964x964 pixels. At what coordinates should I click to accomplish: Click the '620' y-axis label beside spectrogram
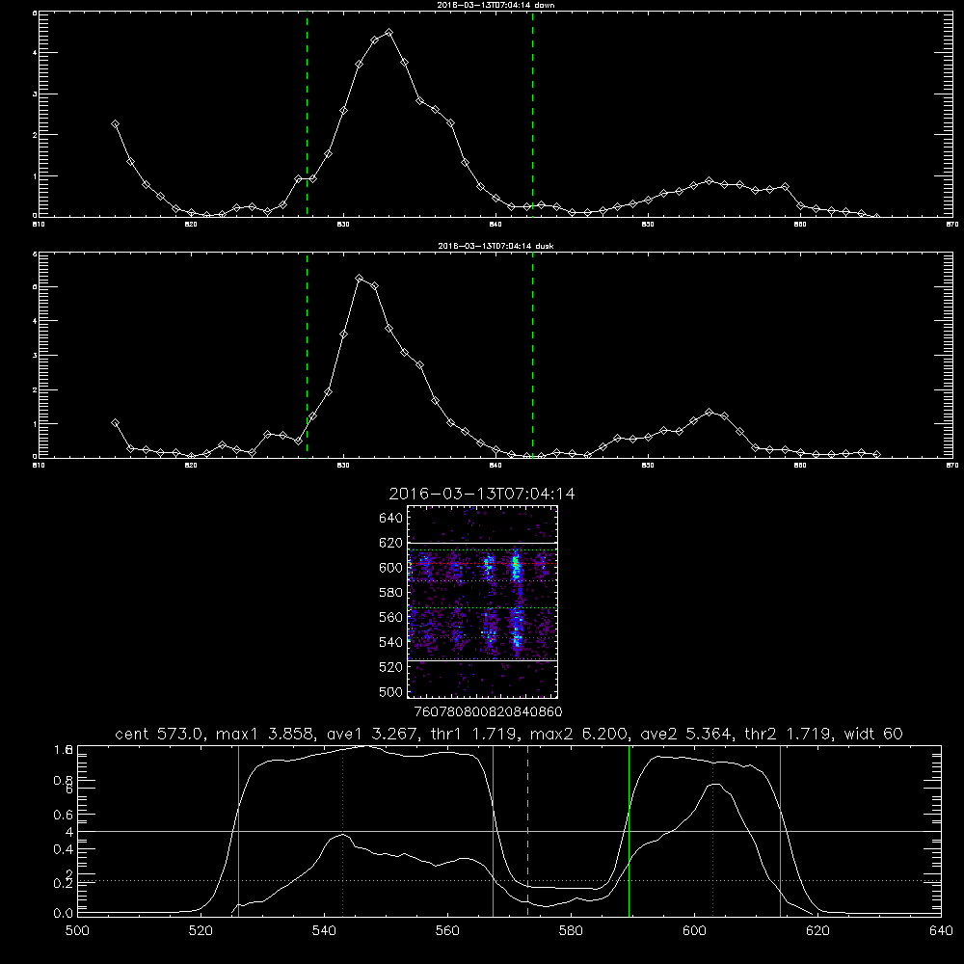pyautogui.click(x=391, y=543)
